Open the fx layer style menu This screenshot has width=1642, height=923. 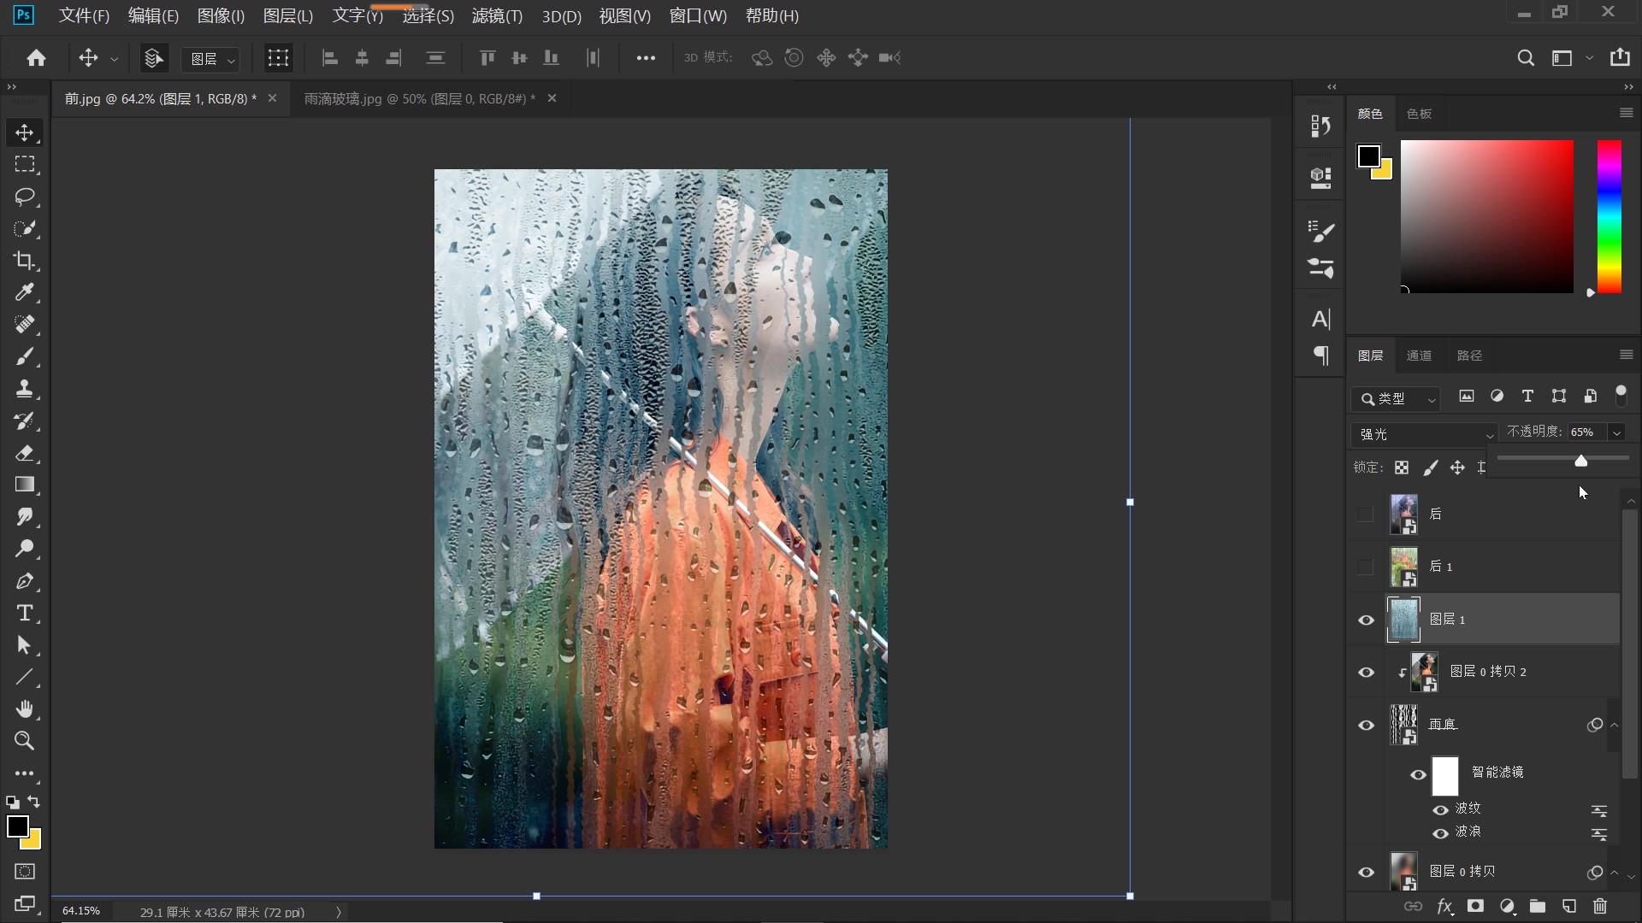1444,906
